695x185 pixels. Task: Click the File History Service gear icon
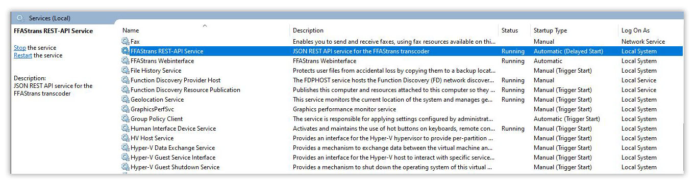pos(126,70)
